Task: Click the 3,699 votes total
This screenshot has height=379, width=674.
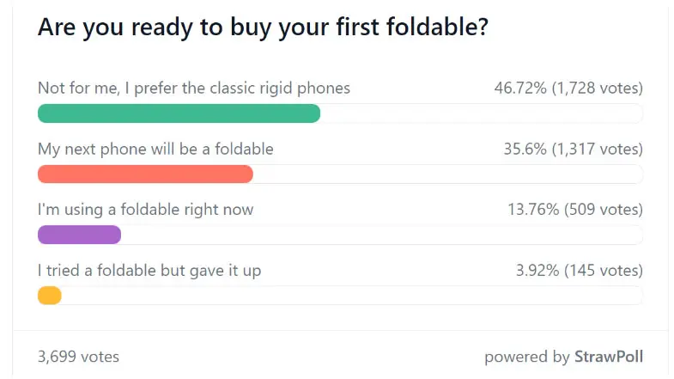Action: (78, 357)
